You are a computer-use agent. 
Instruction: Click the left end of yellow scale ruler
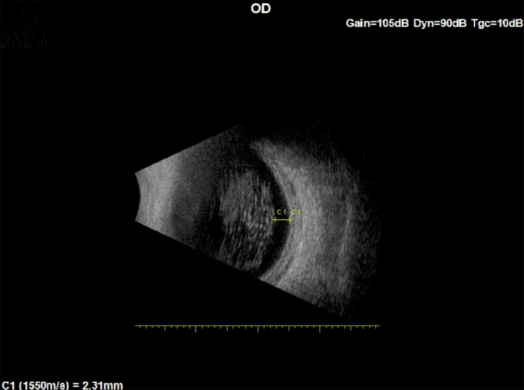click(x=136, y=325)
